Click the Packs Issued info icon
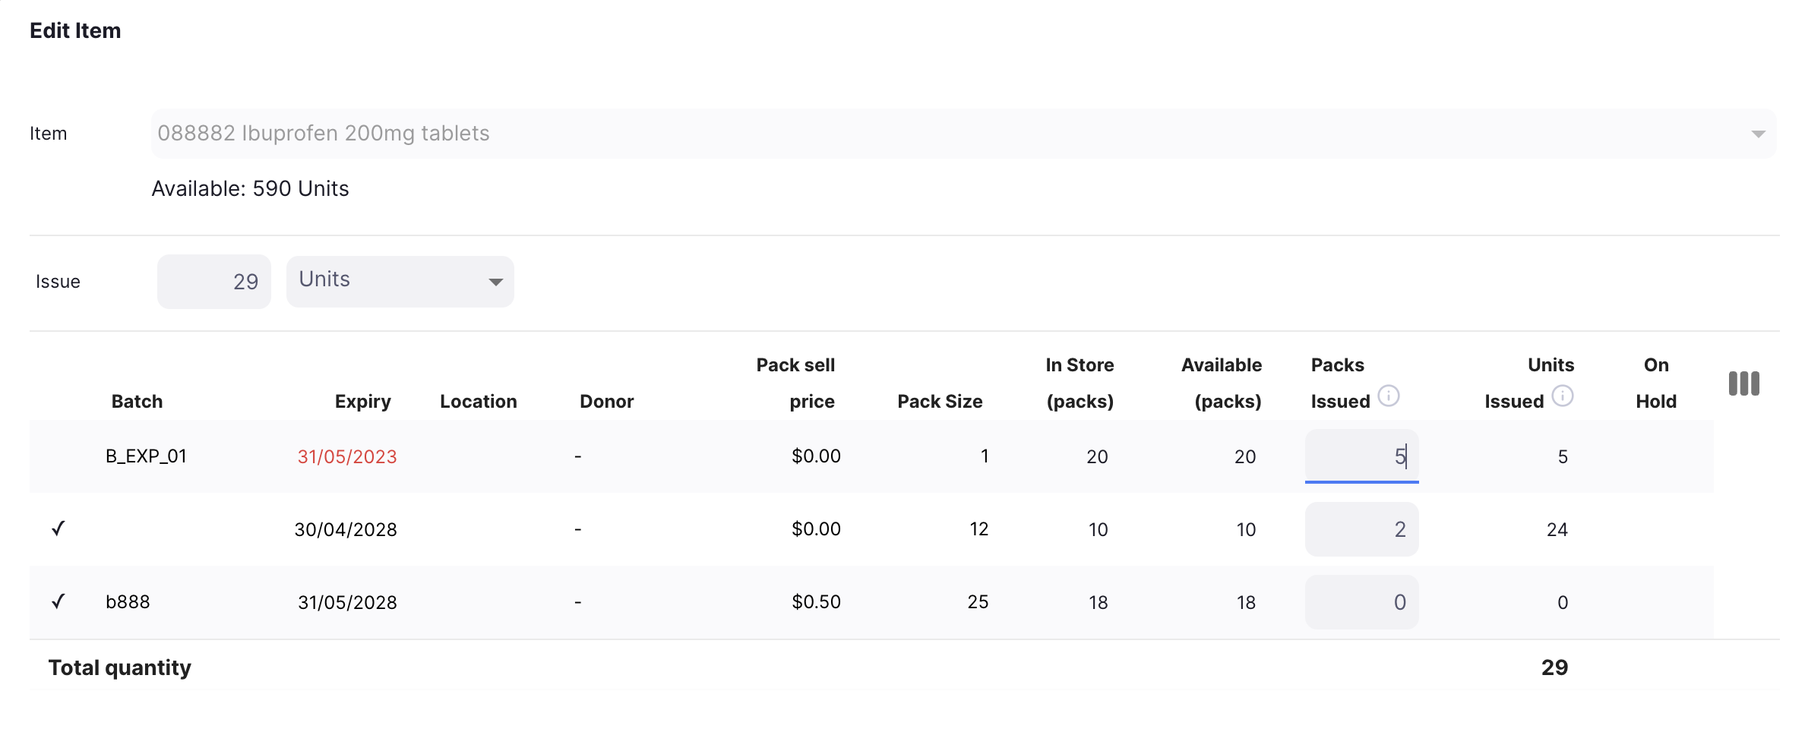Image resolution: width=1805 pixels, height=732 pixels. 1389,396
